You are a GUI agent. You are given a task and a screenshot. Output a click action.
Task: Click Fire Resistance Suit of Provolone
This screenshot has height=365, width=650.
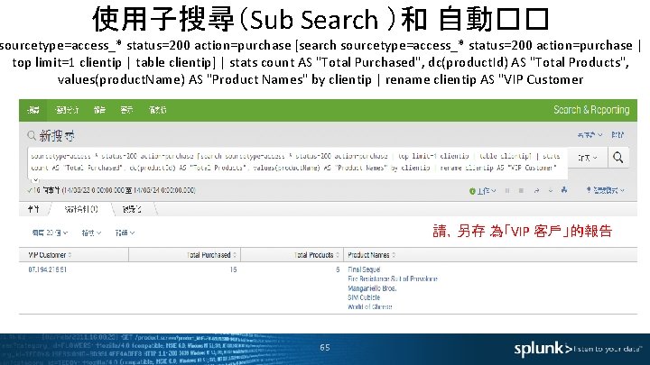pos(393,278)
